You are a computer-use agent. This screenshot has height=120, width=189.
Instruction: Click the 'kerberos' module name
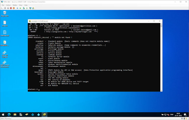tap(39, 47)
